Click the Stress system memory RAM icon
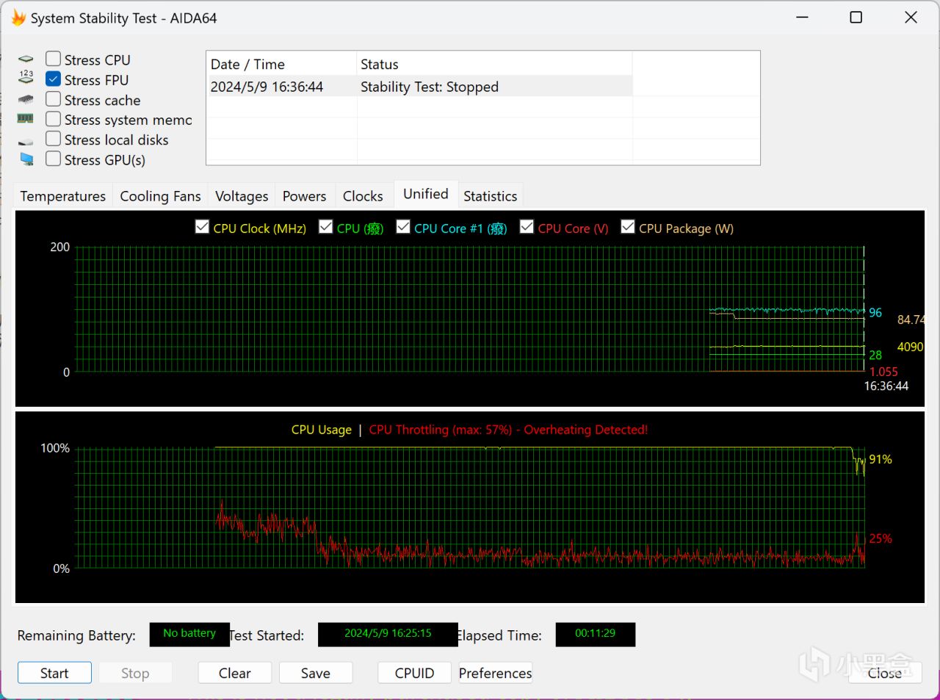 pyautogui.click(x=26, y=118)
